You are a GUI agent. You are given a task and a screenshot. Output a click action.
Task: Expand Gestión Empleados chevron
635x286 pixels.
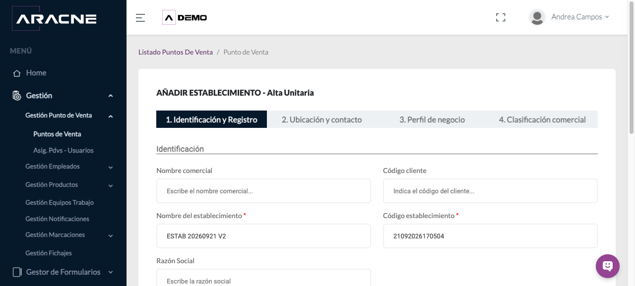pyautogui.click(x=111, y=168)
